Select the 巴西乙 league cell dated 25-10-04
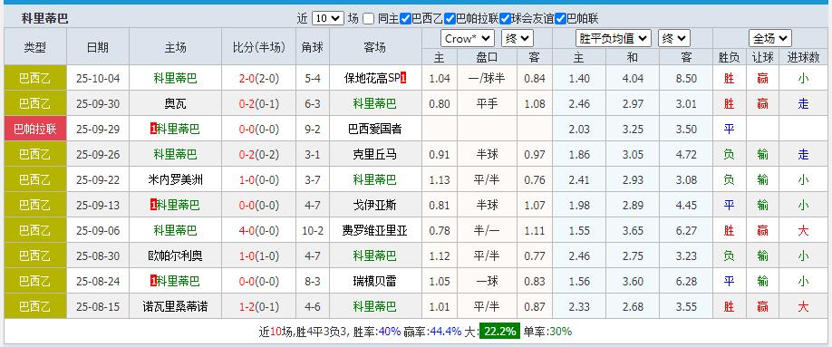Viewport: 832px width, 347px height. (35, 79)
